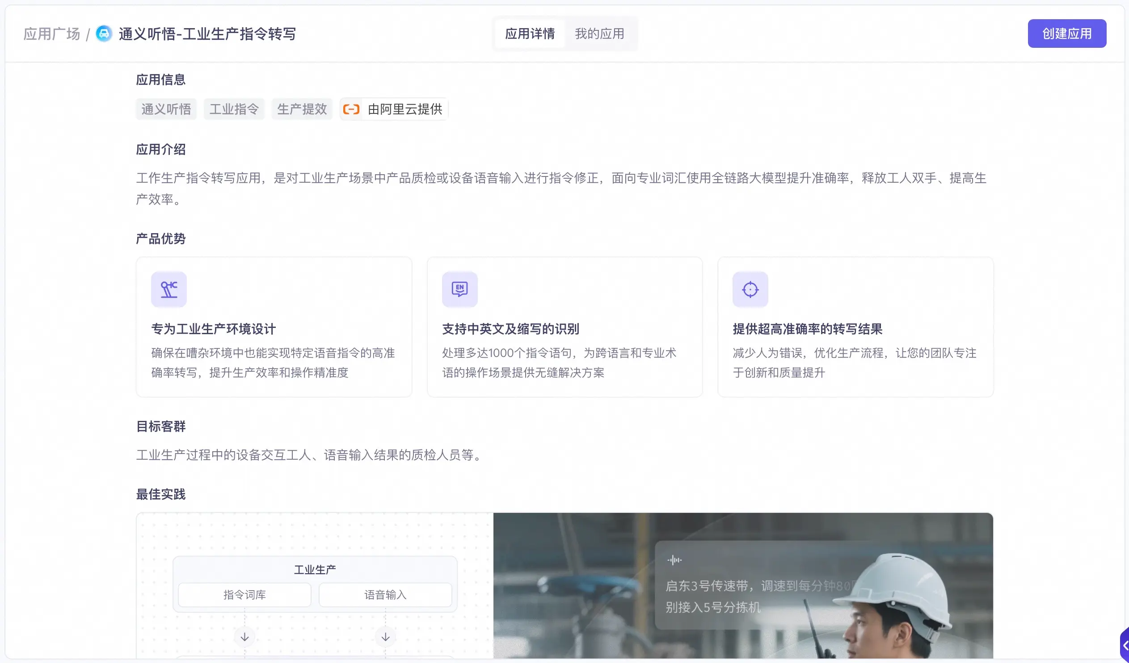Image resolution: width=1129 pixels, height=663 pixels.
Task: Open the 支持中英文及缩写的识别 card
Action: 564,327
